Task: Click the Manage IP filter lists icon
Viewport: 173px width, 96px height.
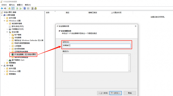Action: [35, 8]
